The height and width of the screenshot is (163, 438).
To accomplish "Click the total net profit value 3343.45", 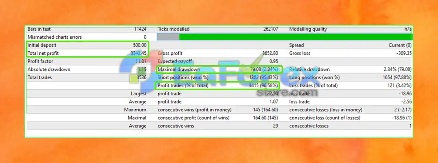I will coord(139,53).
